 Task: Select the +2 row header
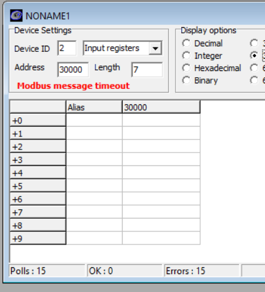38,146
